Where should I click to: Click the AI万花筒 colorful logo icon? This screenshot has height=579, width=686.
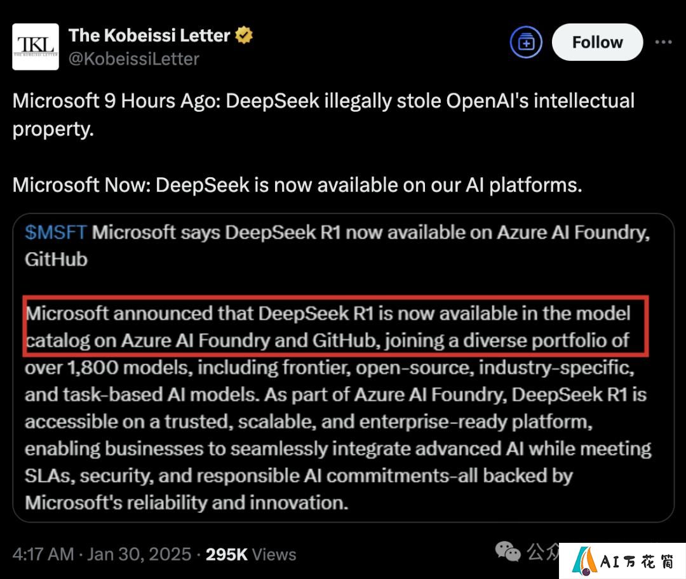584,561
